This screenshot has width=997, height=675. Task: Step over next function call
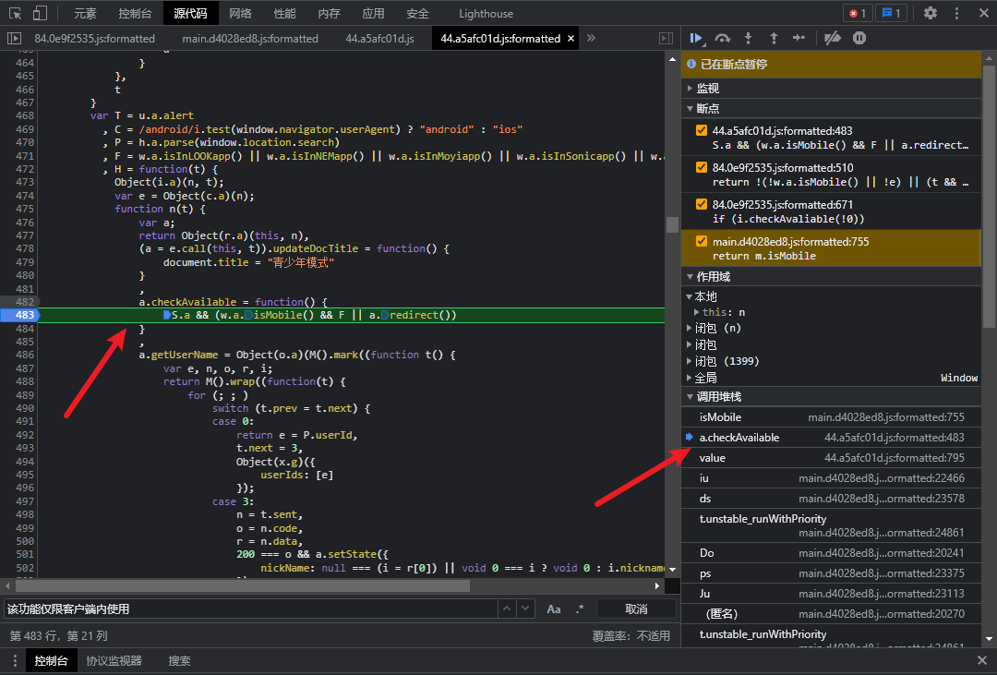coord(722,39)
